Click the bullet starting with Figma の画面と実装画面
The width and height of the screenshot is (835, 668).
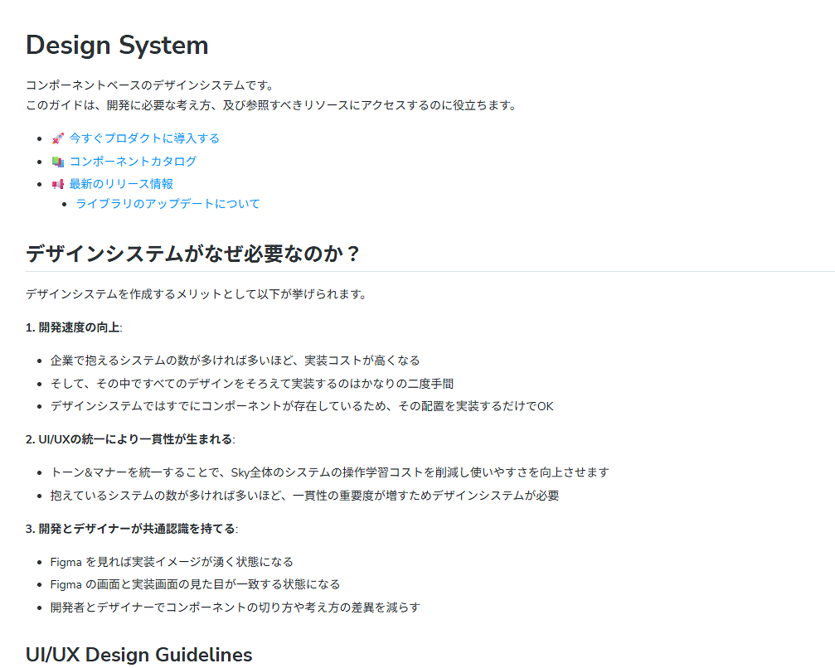[195, 584]
